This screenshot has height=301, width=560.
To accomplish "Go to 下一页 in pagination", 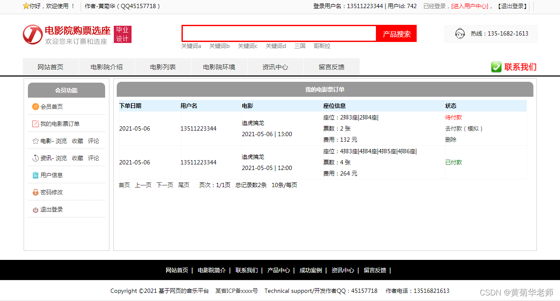I will [165, 185].
